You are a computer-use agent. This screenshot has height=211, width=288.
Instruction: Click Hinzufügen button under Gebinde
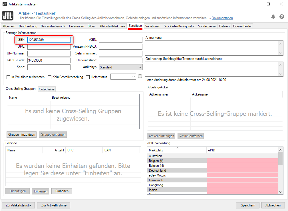point(18,191)
